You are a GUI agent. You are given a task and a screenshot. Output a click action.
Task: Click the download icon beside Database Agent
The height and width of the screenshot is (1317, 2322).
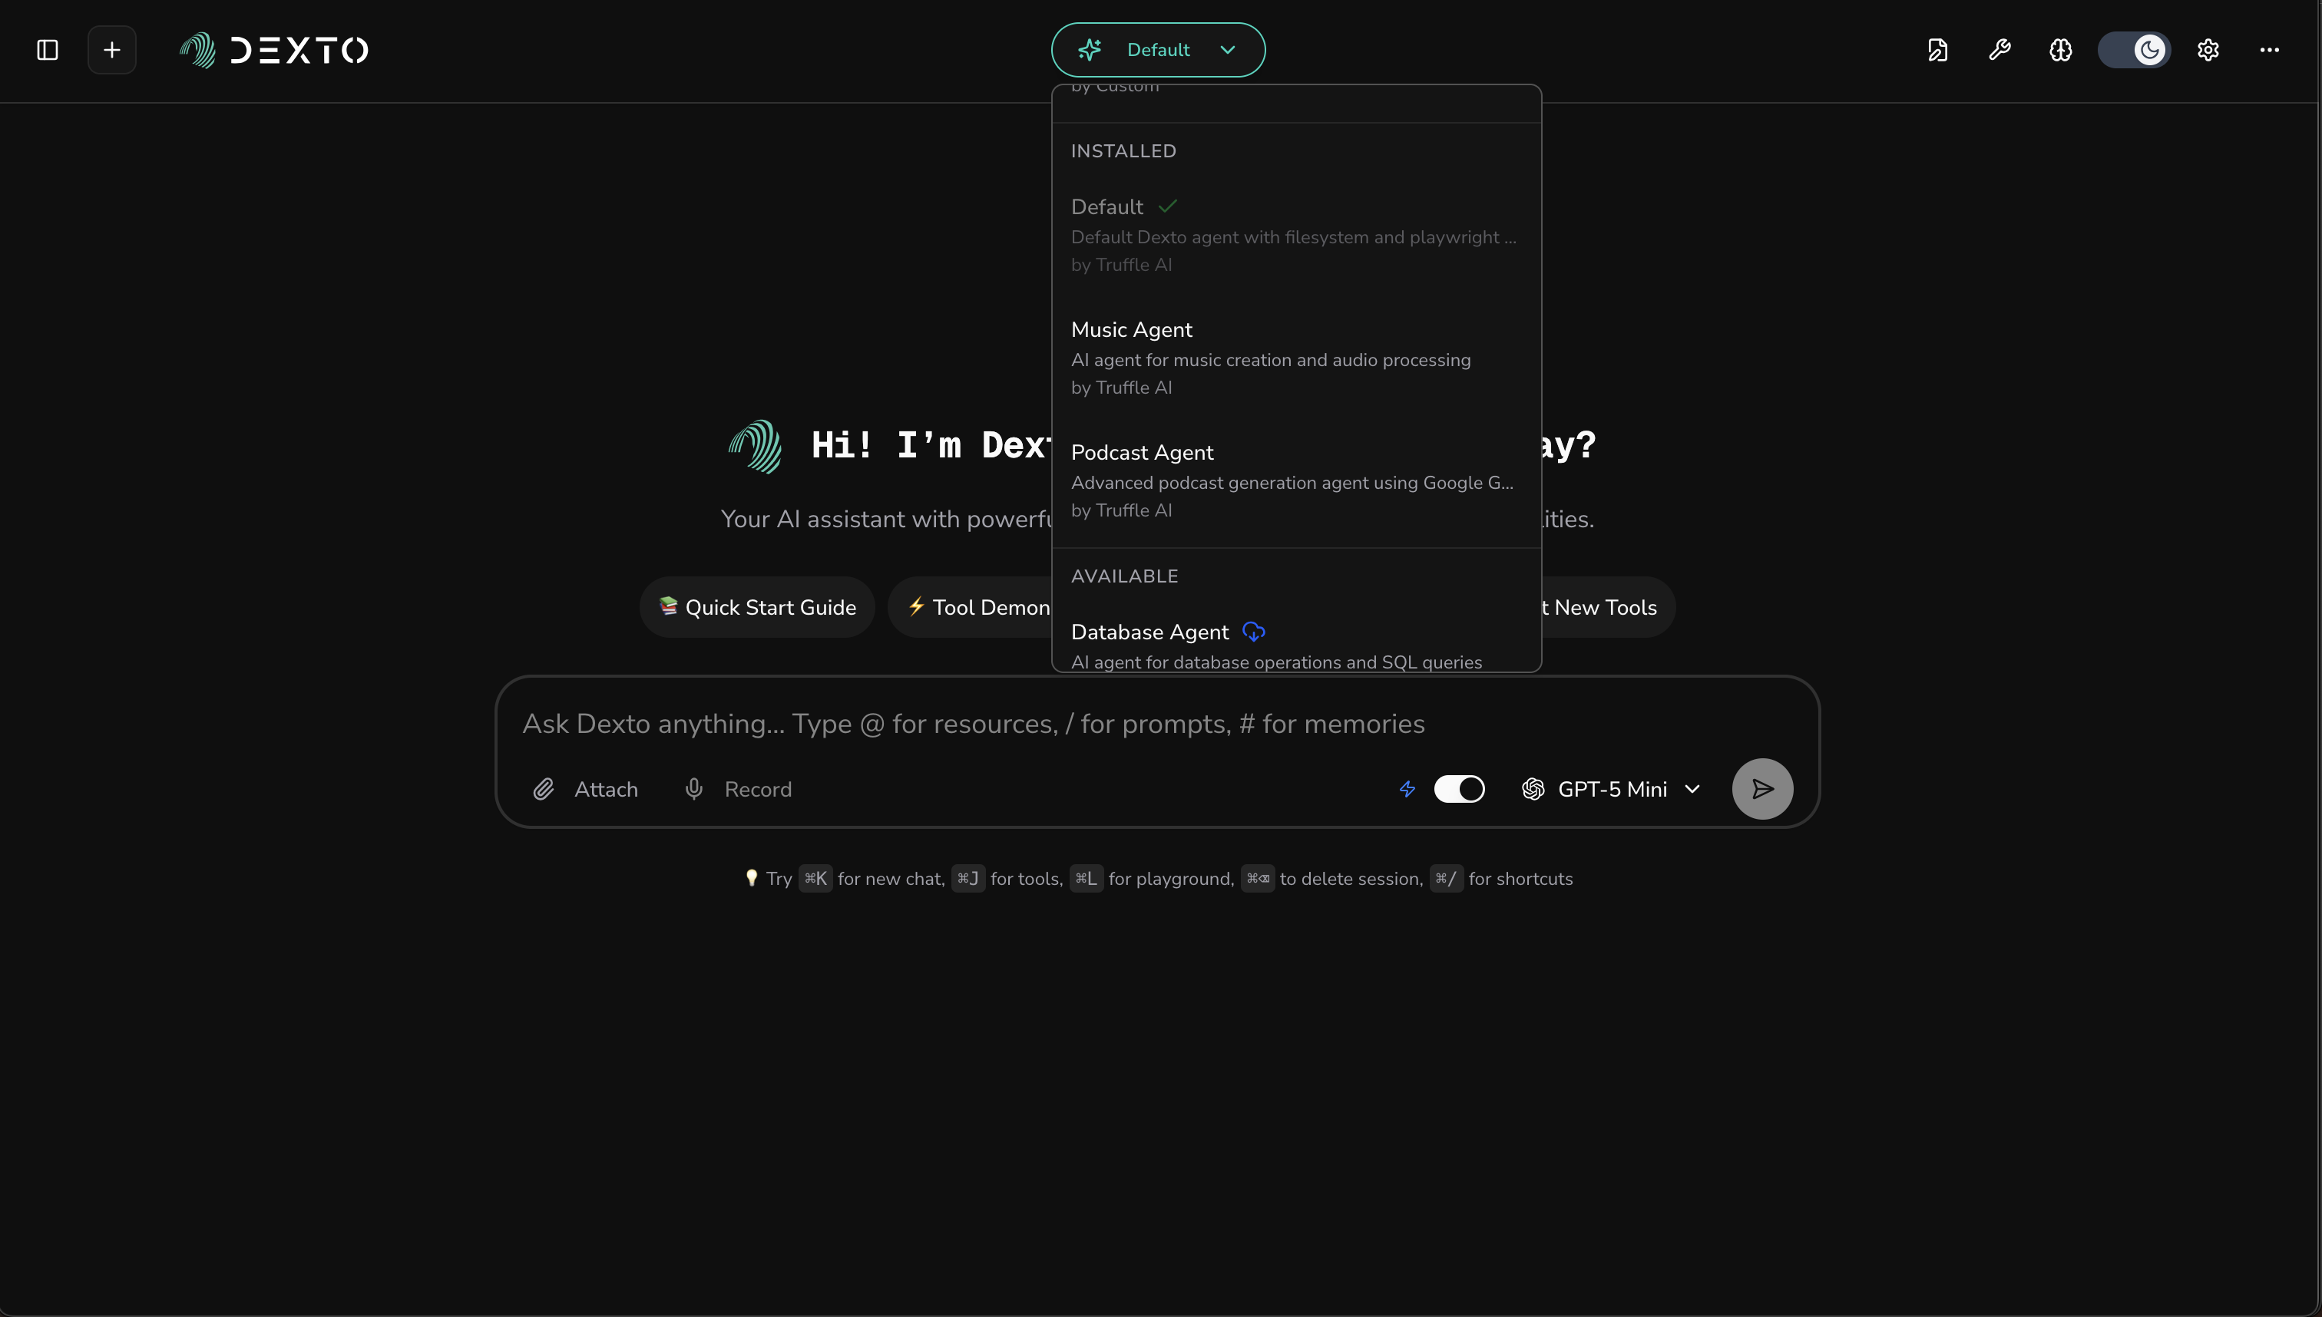[1253, 632]
